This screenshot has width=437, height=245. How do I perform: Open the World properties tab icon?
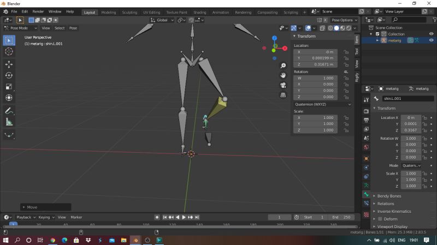tap(366, 147)
